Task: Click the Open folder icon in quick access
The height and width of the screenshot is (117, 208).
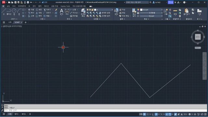Action: 12,2
